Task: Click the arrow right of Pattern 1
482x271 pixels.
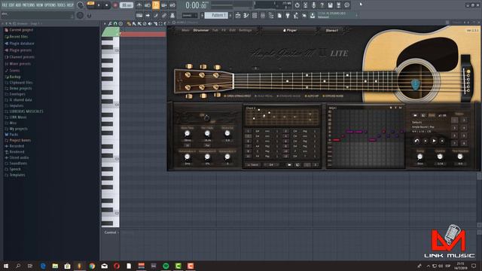Action: pyautogui.click(x=230, y=15)
